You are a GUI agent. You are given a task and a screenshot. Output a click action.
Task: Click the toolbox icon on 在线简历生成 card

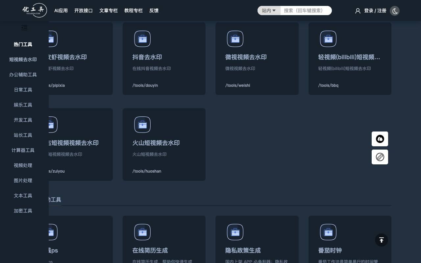click(142, 232)
